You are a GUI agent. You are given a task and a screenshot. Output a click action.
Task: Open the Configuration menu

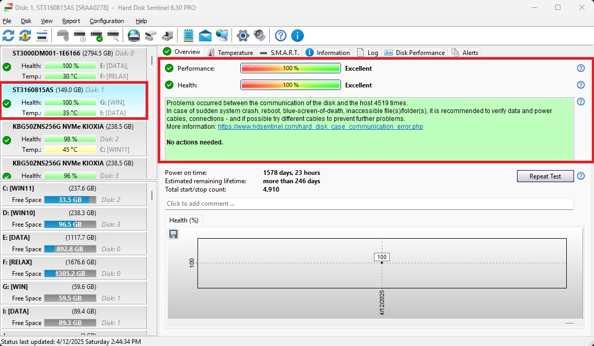click(x=106, y=21)
